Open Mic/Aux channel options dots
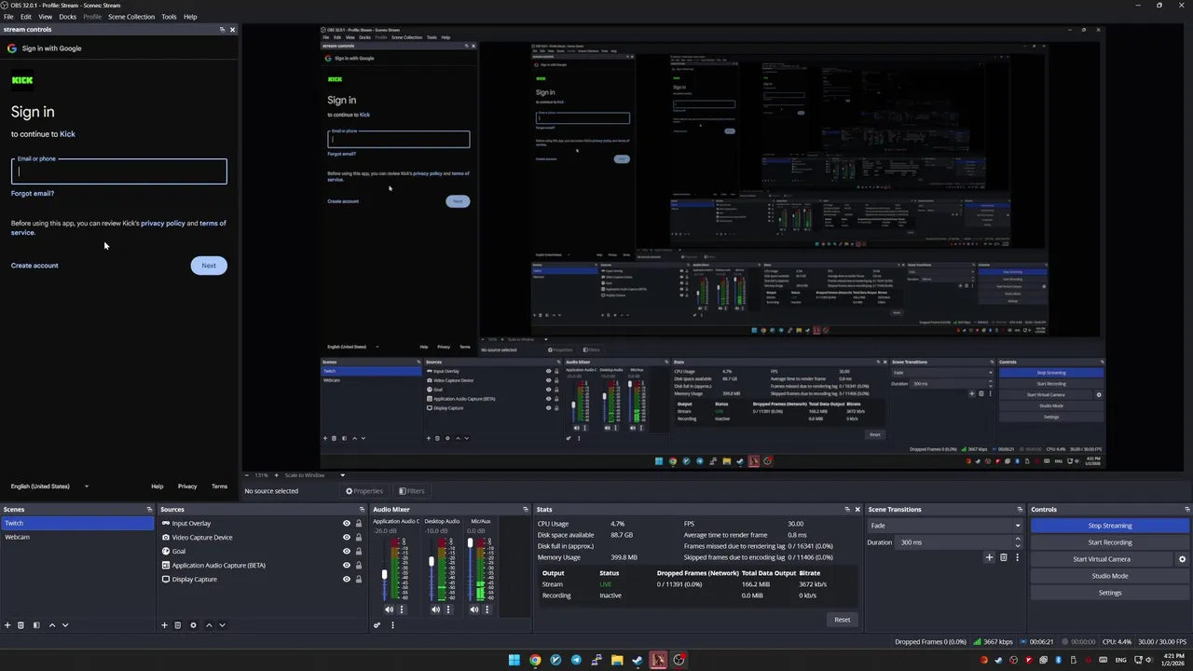Viewport: 1193px width, 671px height. click(x=487, y=609)
